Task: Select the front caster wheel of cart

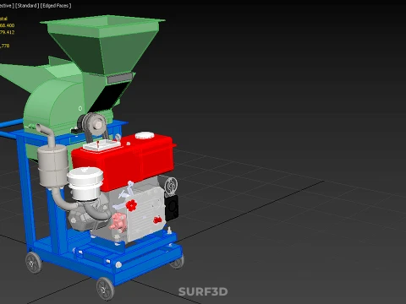Action: coord(106,289)
